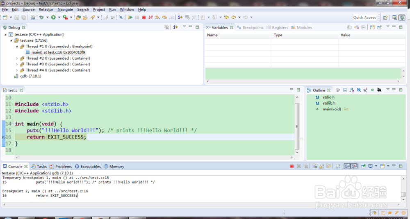The image size is (410, 219).
Task: Open the Navigate menu
Action: (x=65, y=9)
